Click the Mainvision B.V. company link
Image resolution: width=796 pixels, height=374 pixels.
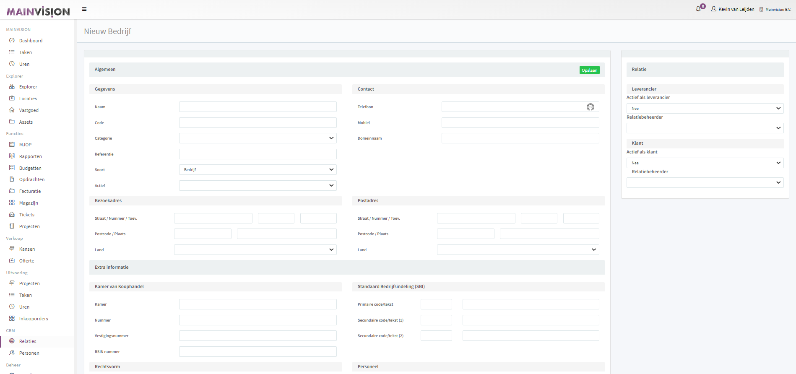tap(778, 9)
